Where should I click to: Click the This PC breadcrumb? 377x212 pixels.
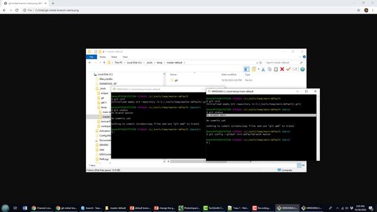click(x=118, y=63)
